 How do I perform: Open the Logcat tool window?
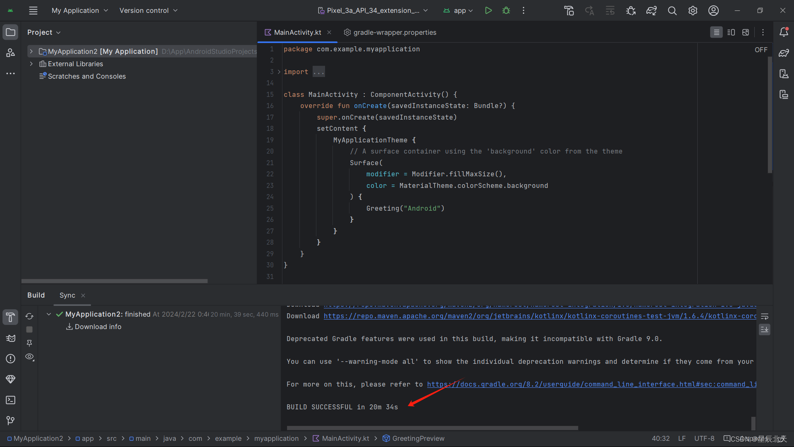coord(10,338)
